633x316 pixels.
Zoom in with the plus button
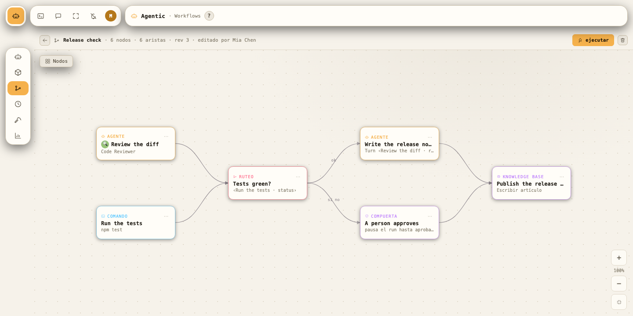(x=619, y=258)
